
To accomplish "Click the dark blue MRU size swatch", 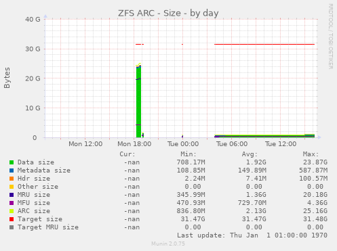I will point(12,195).
